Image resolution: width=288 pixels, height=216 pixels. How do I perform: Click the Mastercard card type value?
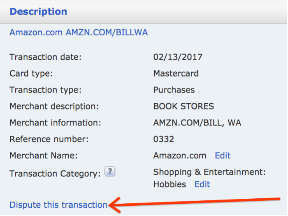point(176,74)
